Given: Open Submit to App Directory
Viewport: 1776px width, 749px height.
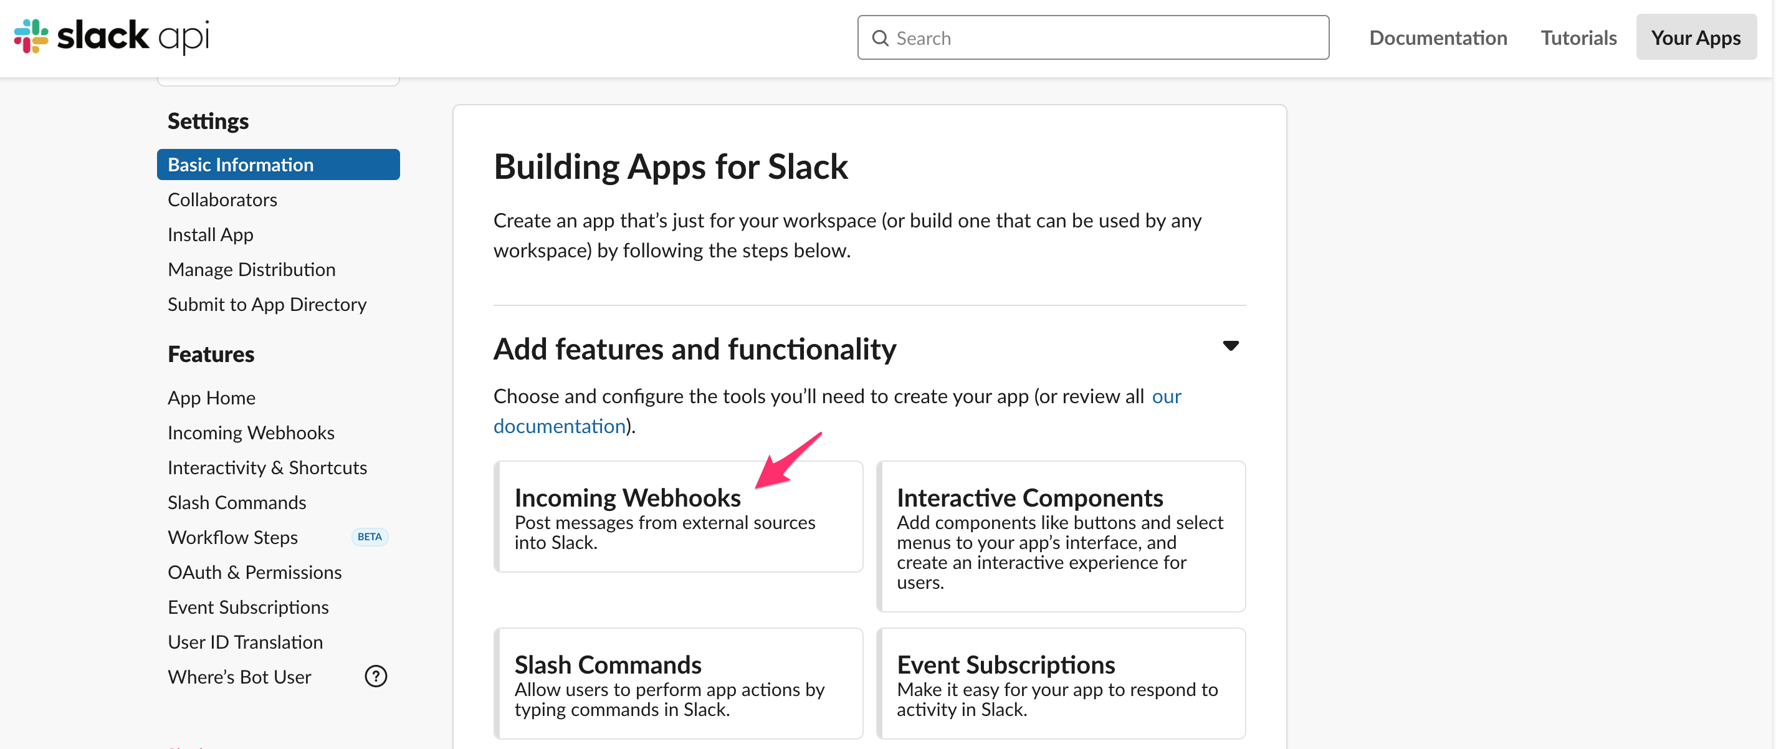Looking at the screenshot, I should (267, 304).
